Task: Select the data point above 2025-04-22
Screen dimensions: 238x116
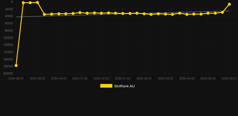Action: click(187, 14)
